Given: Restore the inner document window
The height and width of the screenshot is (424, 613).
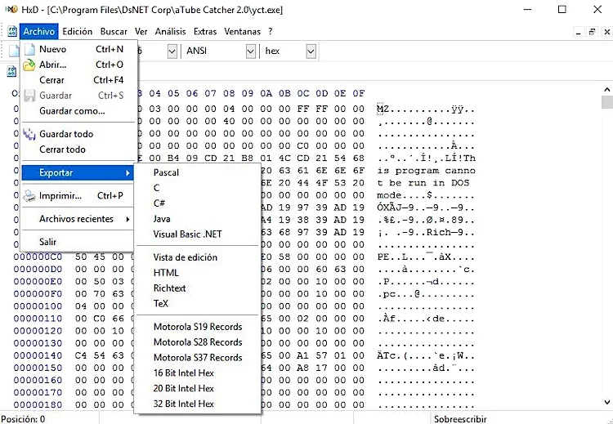Looking at the screenshot, I should [x=593, y=32].
